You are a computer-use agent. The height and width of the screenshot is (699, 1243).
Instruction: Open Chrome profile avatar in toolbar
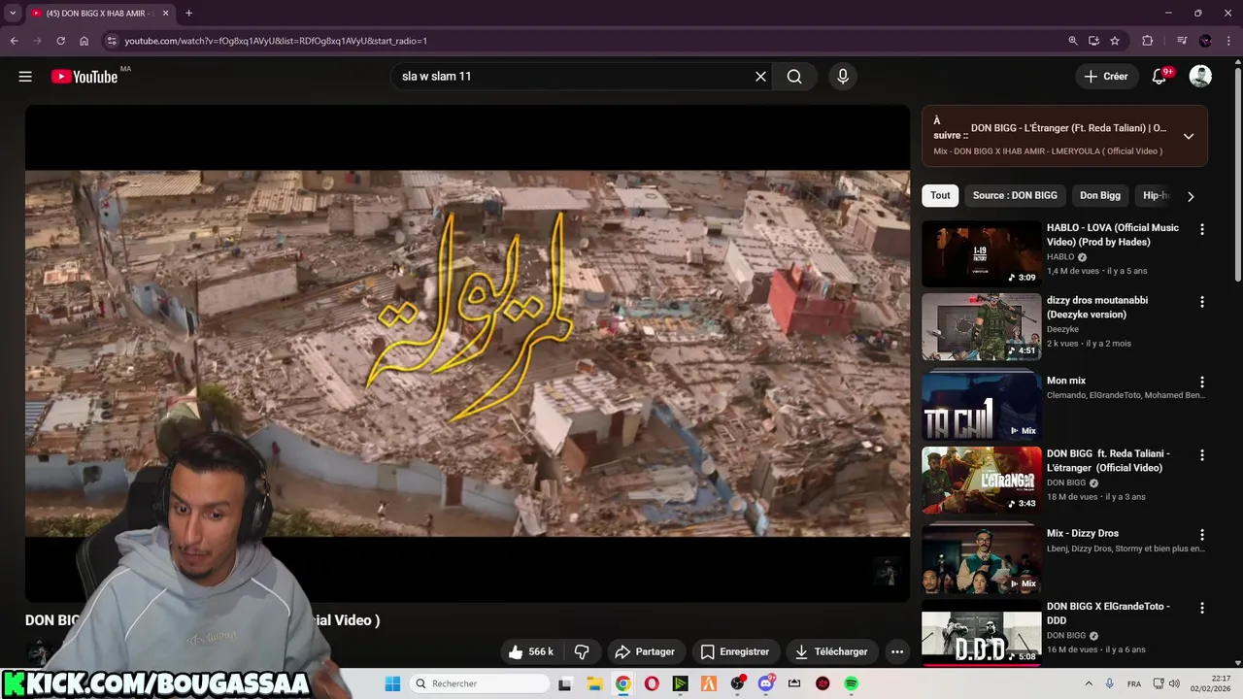[x=1205, y=41]
